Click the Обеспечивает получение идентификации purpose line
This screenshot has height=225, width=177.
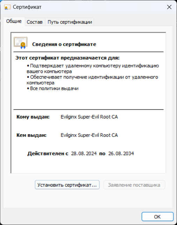pyautogui.click(x=92, y=80)
